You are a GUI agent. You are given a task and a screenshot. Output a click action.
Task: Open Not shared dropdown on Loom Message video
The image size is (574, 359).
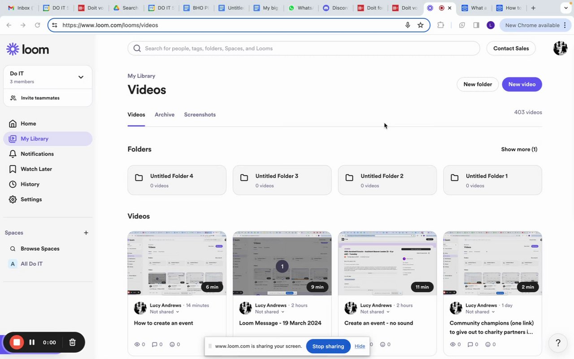tap(270, 312)
